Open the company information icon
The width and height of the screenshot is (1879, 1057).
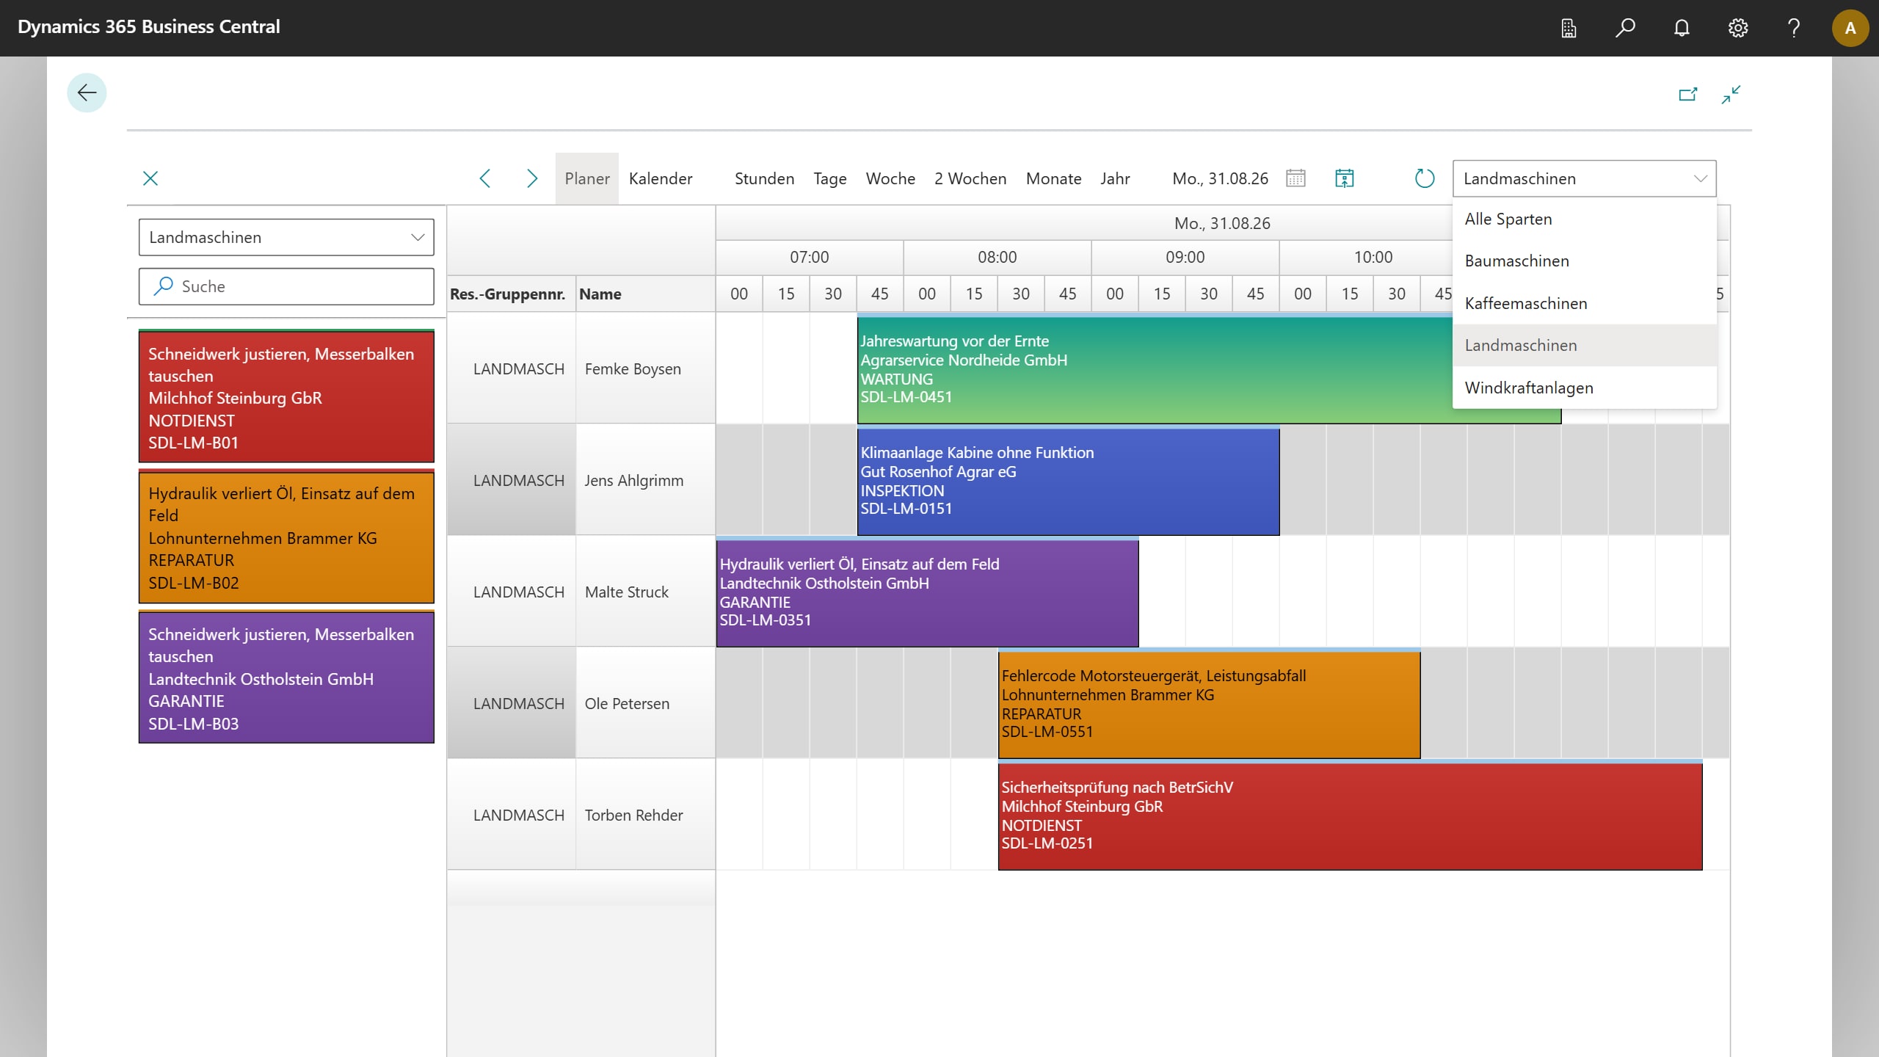tap(1569, 28)
